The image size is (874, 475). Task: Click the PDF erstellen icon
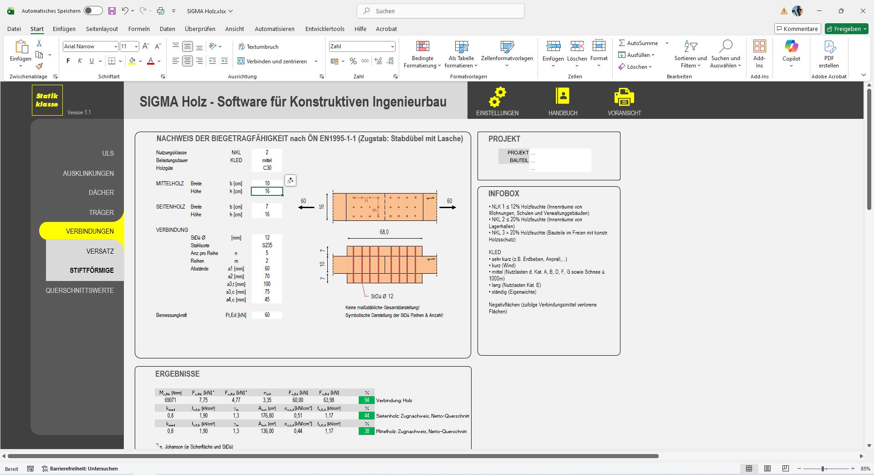point(829,46)
